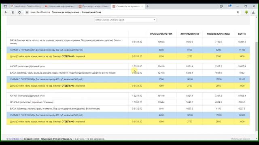Image resolution: width=259 pixels, height=145 pixels.
Task: Select the ORAGUARD value 1140
Action: pos(161,109)
